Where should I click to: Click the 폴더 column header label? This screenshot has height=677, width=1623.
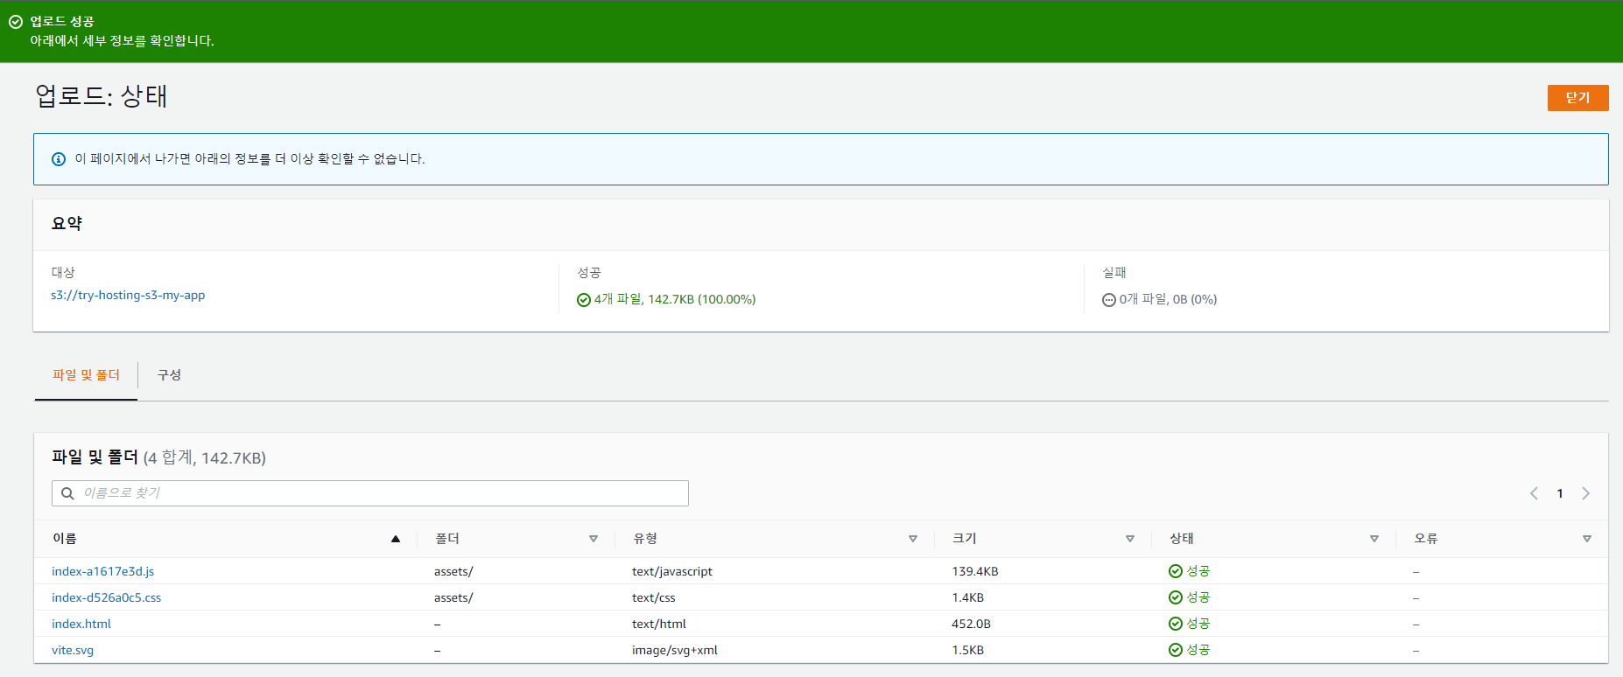point(447,539)
